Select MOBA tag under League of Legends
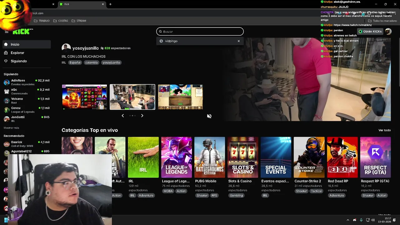 coord(168,191)
